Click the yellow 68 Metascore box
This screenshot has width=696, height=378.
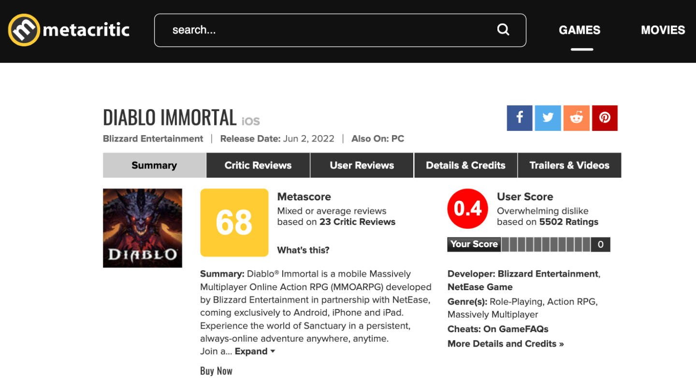[x=234, y=223]
